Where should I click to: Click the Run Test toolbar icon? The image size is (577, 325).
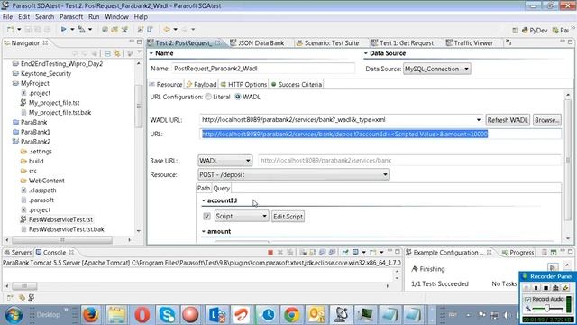click(x=64, y=29)
